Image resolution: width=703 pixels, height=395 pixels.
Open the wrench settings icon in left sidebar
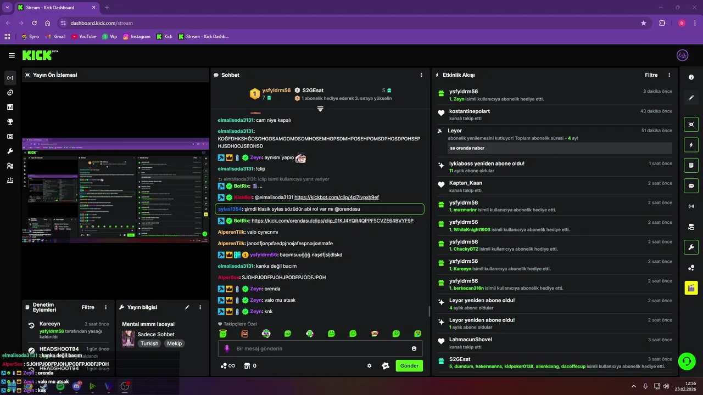10,151
